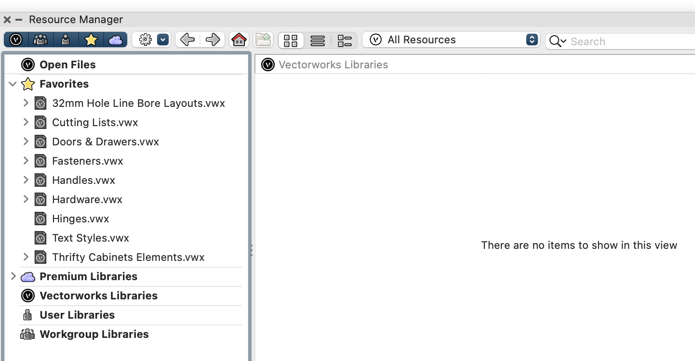Select the User Libraries person icon
695x361 pixels.
click(66, 39)
